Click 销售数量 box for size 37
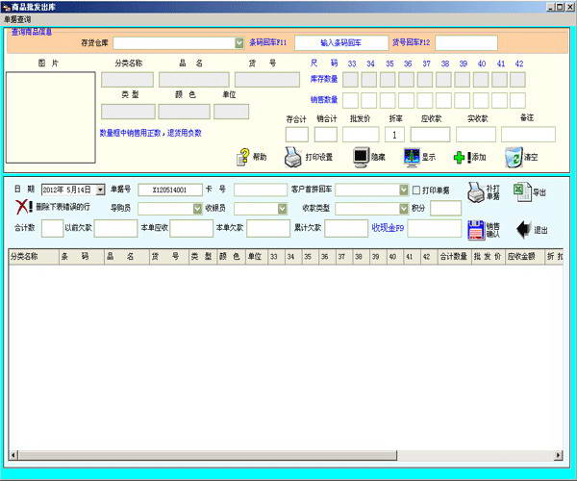577x481 pixels. coord(425,100)
